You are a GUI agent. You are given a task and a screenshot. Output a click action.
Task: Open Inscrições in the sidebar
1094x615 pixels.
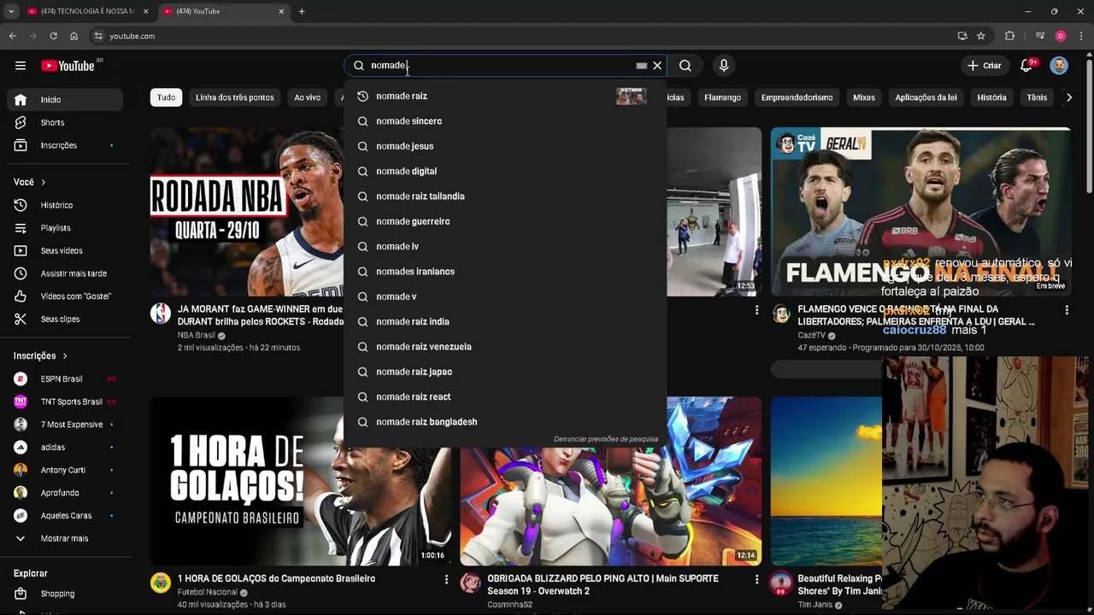tap(65, 145)
